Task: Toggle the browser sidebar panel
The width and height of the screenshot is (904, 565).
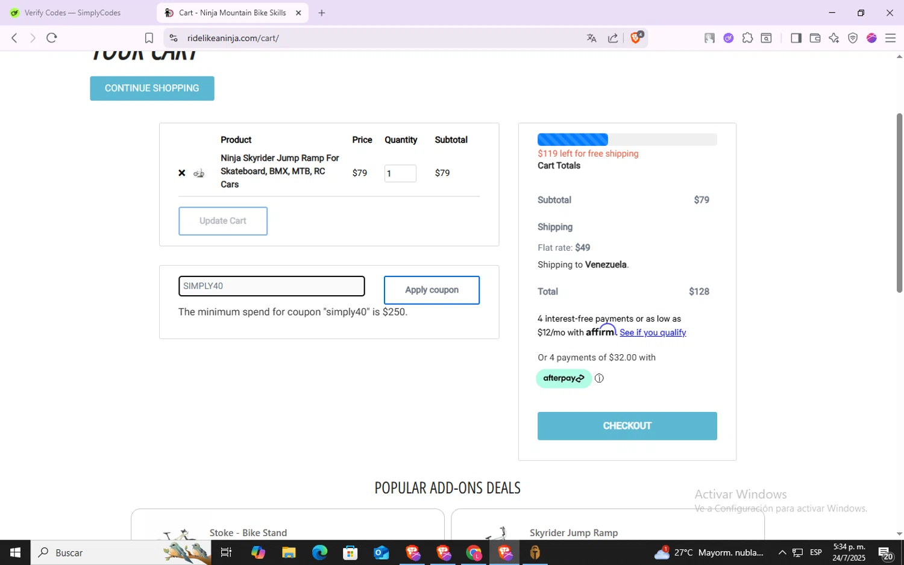Action: (796, 38)
